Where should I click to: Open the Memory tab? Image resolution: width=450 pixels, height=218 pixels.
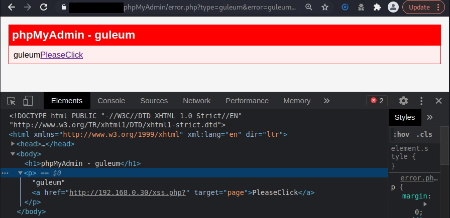[x=297, y=101]
